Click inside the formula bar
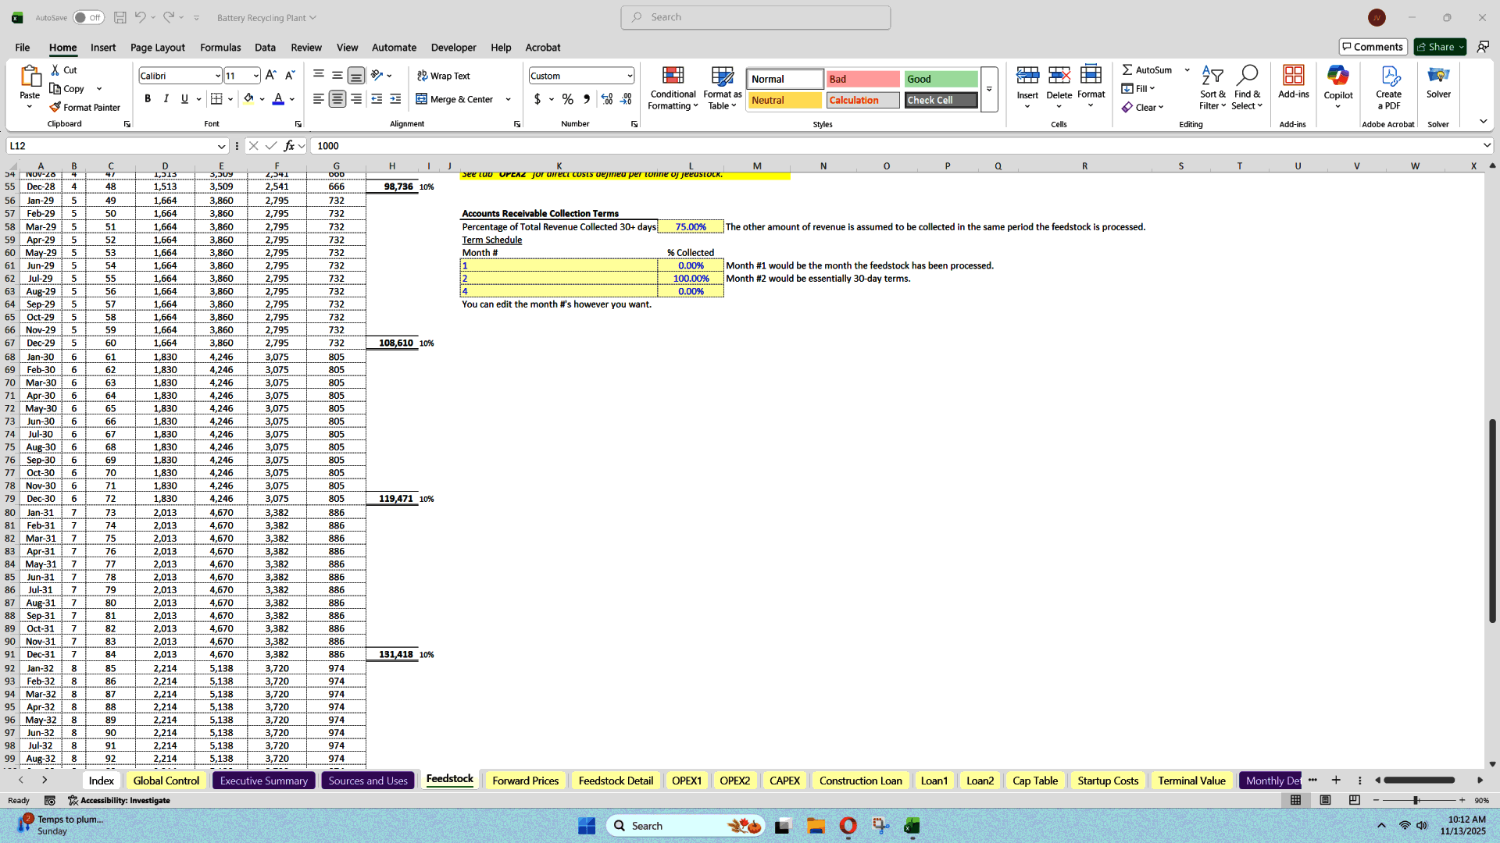The width and height of the screenshot is (1500, 843). (547, 146)
